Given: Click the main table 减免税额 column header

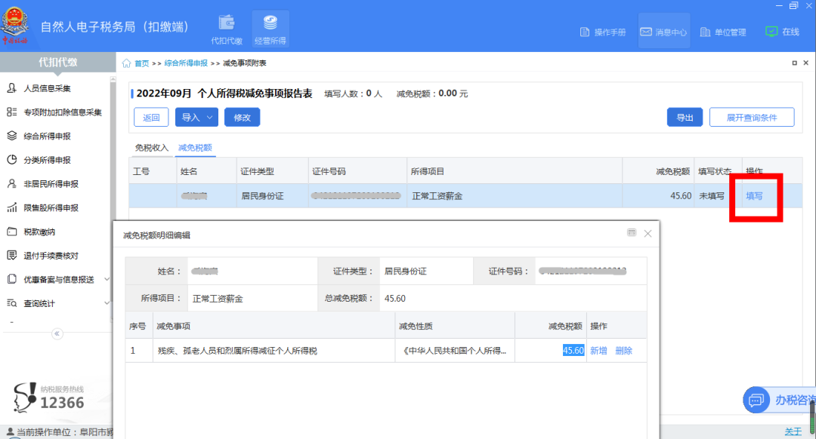Looking at the screenshot, I should coord(658,171).
